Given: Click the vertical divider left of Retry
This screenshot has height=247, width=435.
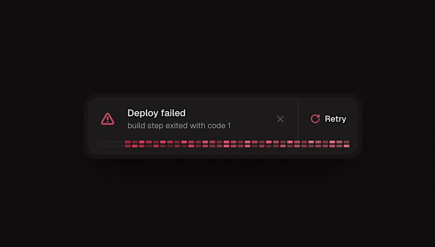Looking at the screenshot, I should point(298,119).
